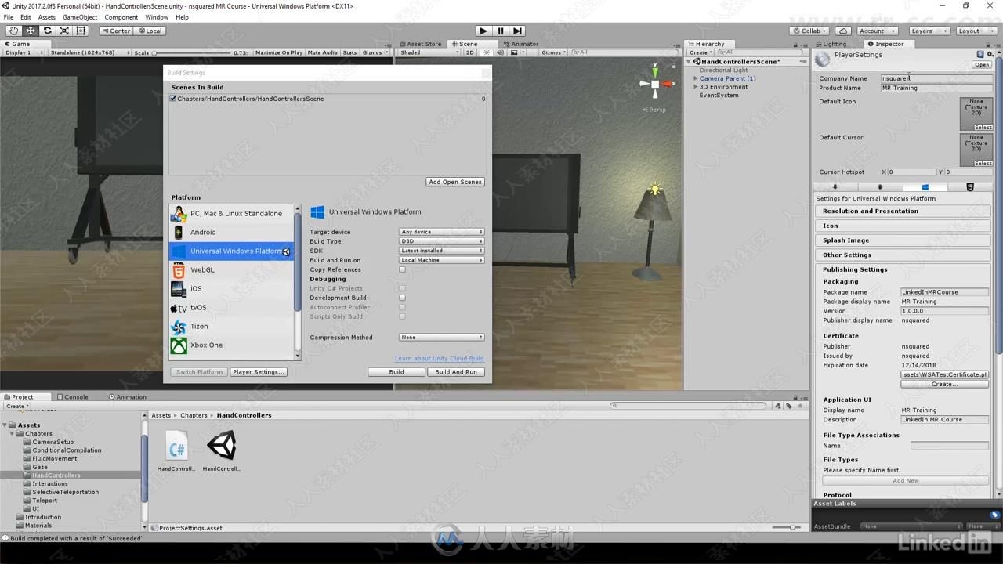
Task: Toggle Maximize On Play
Action: pos(279,52)
